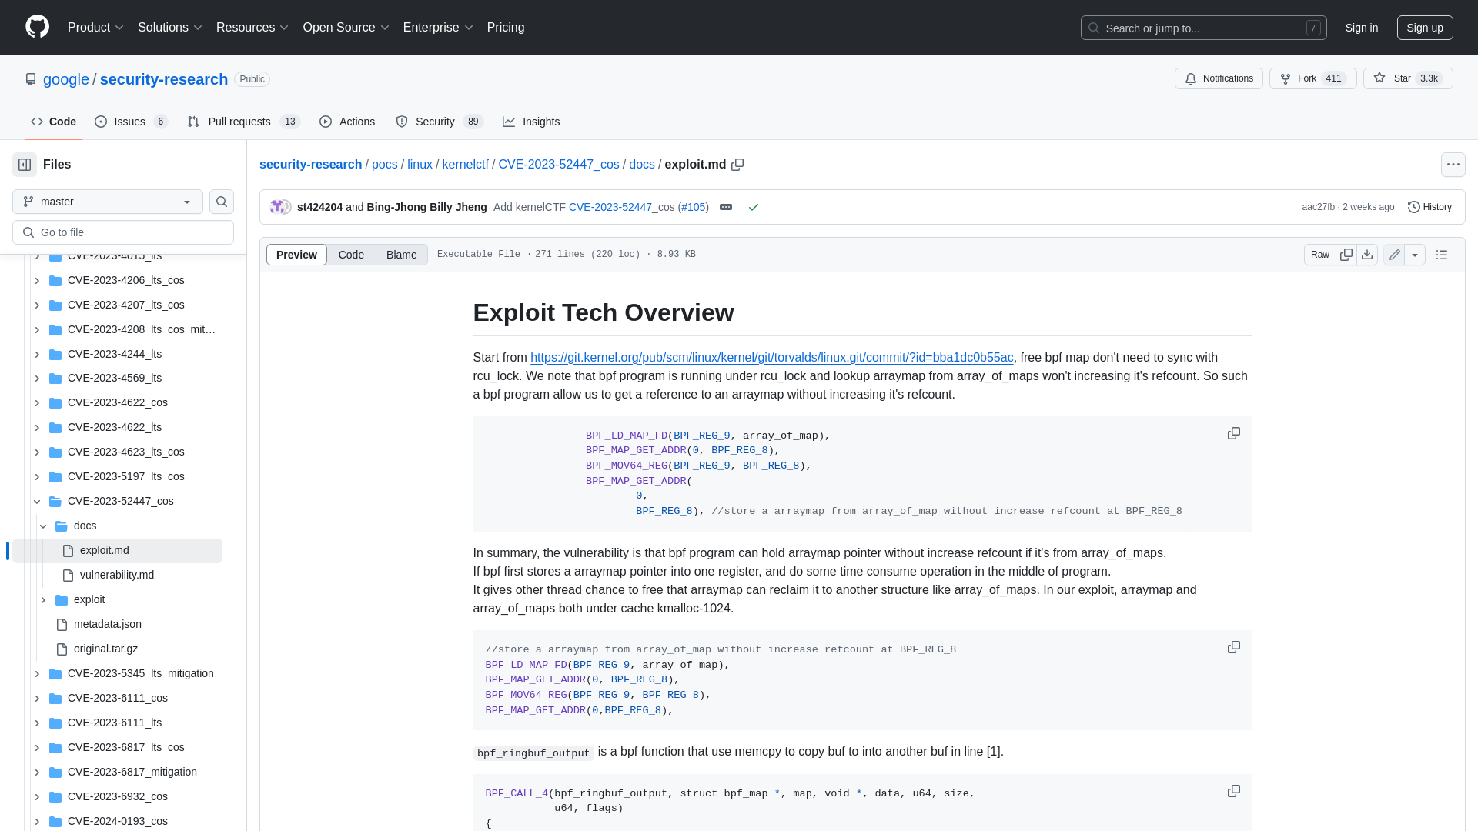Expand the Product menu
Screen dimensions: 1478x831
point(95,28)
